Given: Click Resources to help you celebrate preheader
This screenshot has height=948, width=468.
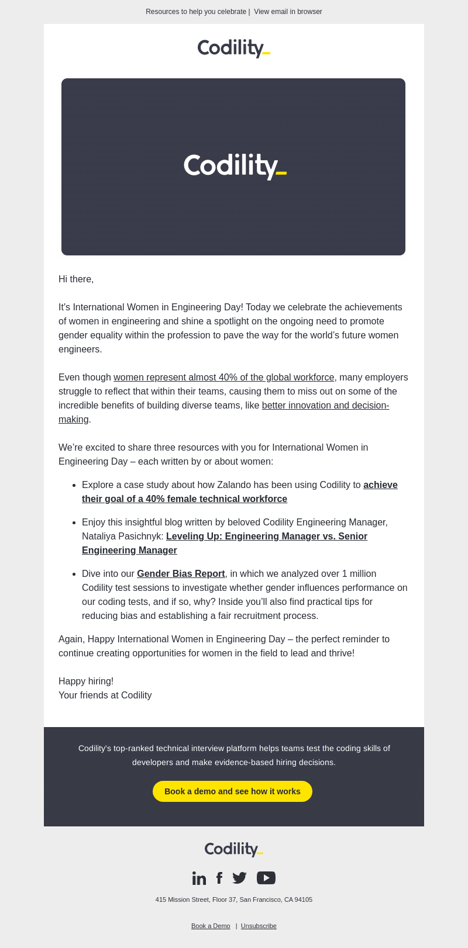Looking at the screenshot, I should coord(196,12).
